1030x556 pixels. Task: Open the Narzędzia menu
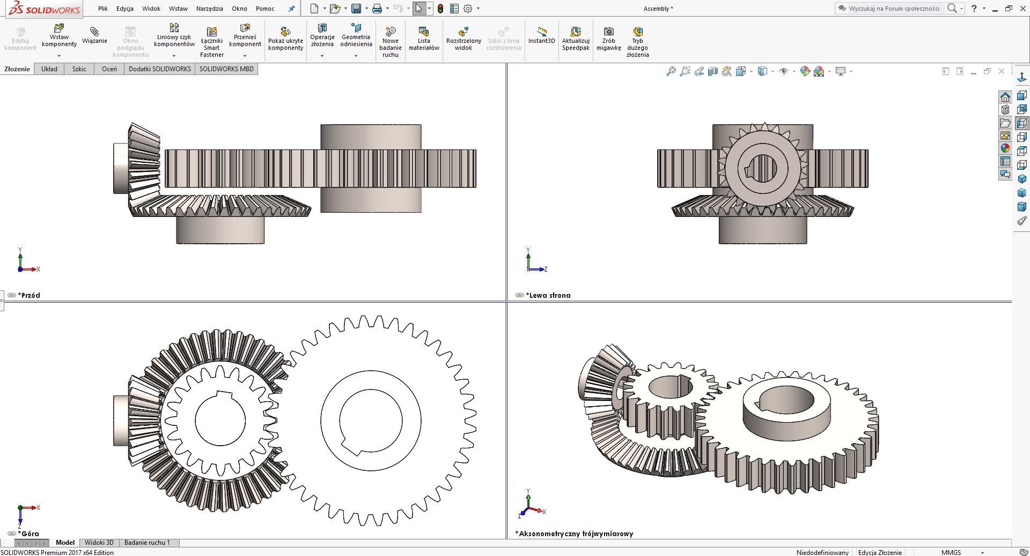point(210,9)
